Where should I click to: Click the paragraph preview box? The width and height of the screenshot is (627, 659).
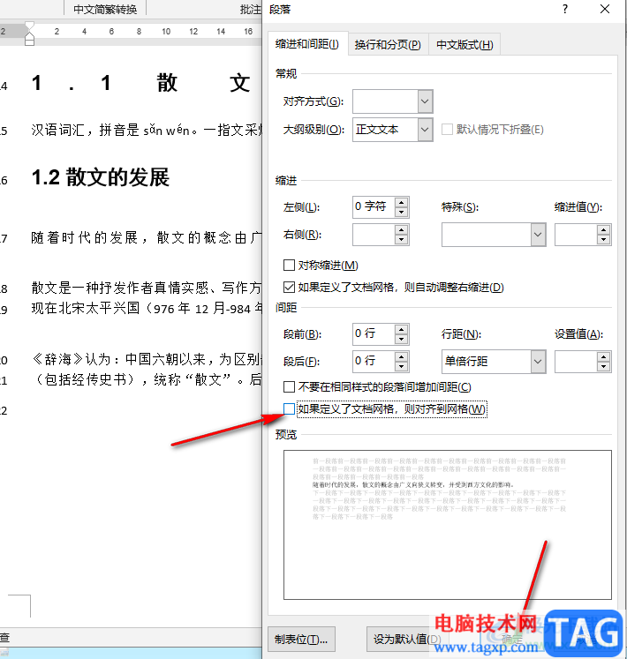448,525
